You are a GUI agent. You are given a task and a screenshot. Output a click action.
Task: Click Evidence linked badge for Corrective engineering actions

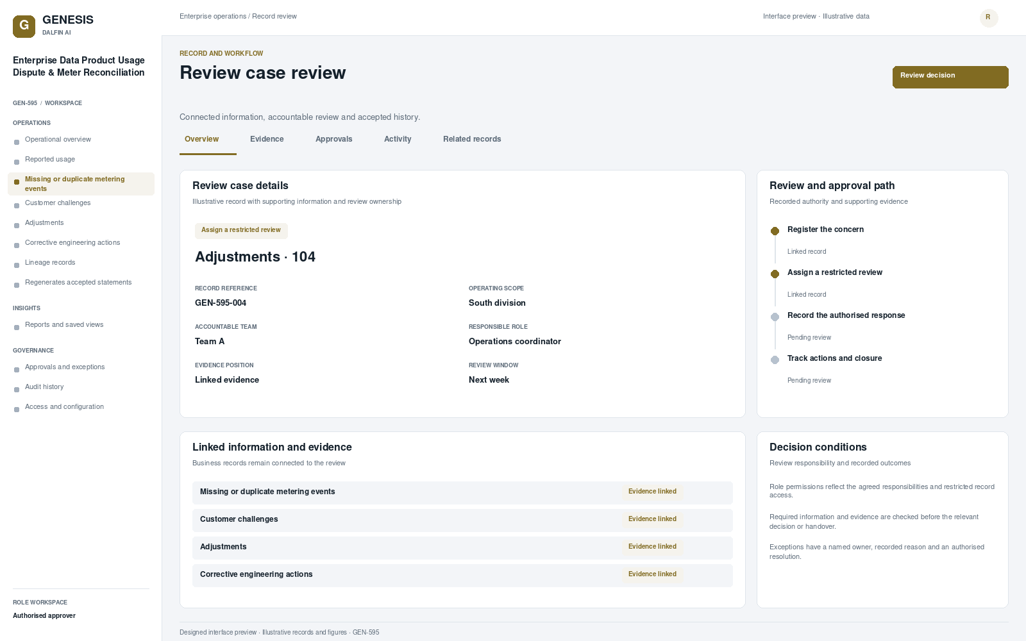(x=652, y=574)
